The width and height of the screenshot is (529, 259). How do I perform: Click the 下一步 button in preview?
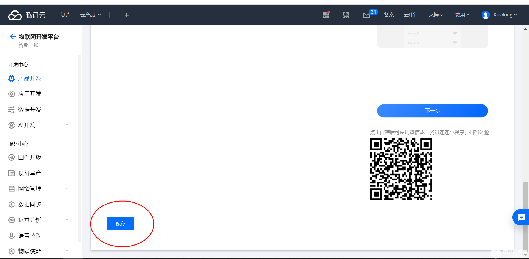click(432, 111)
